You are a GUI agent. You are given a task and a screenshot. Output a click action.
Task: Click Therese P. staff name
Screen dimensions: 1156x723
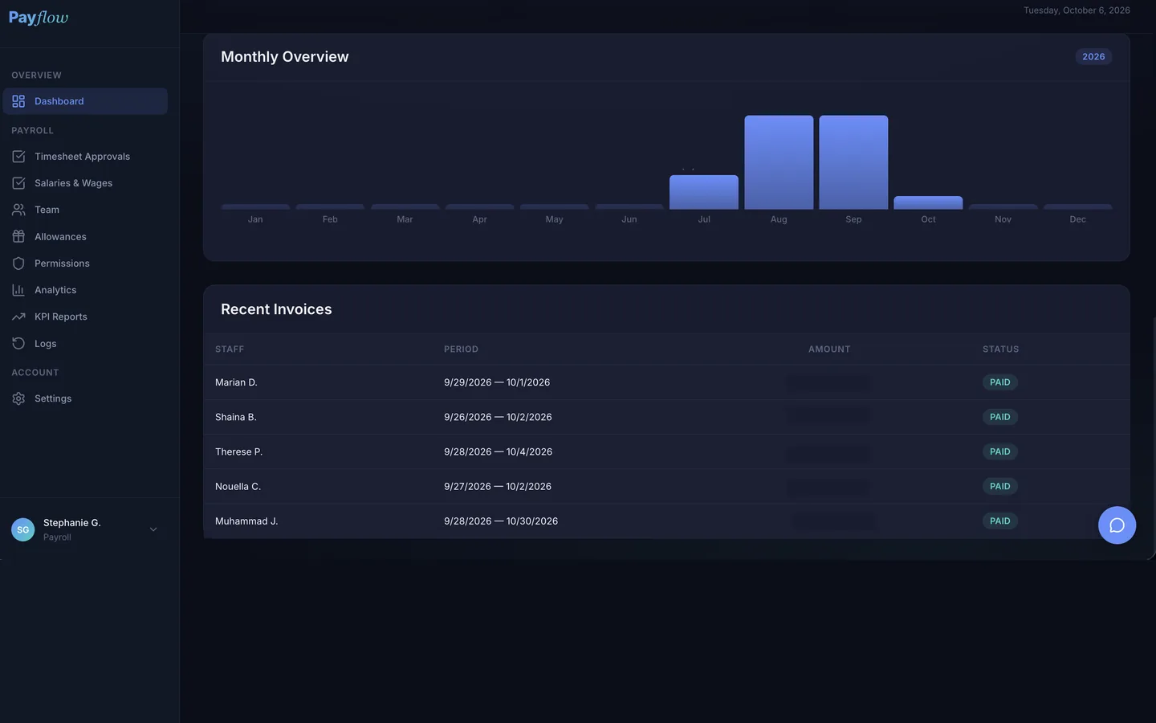click(x=238, y=451)
